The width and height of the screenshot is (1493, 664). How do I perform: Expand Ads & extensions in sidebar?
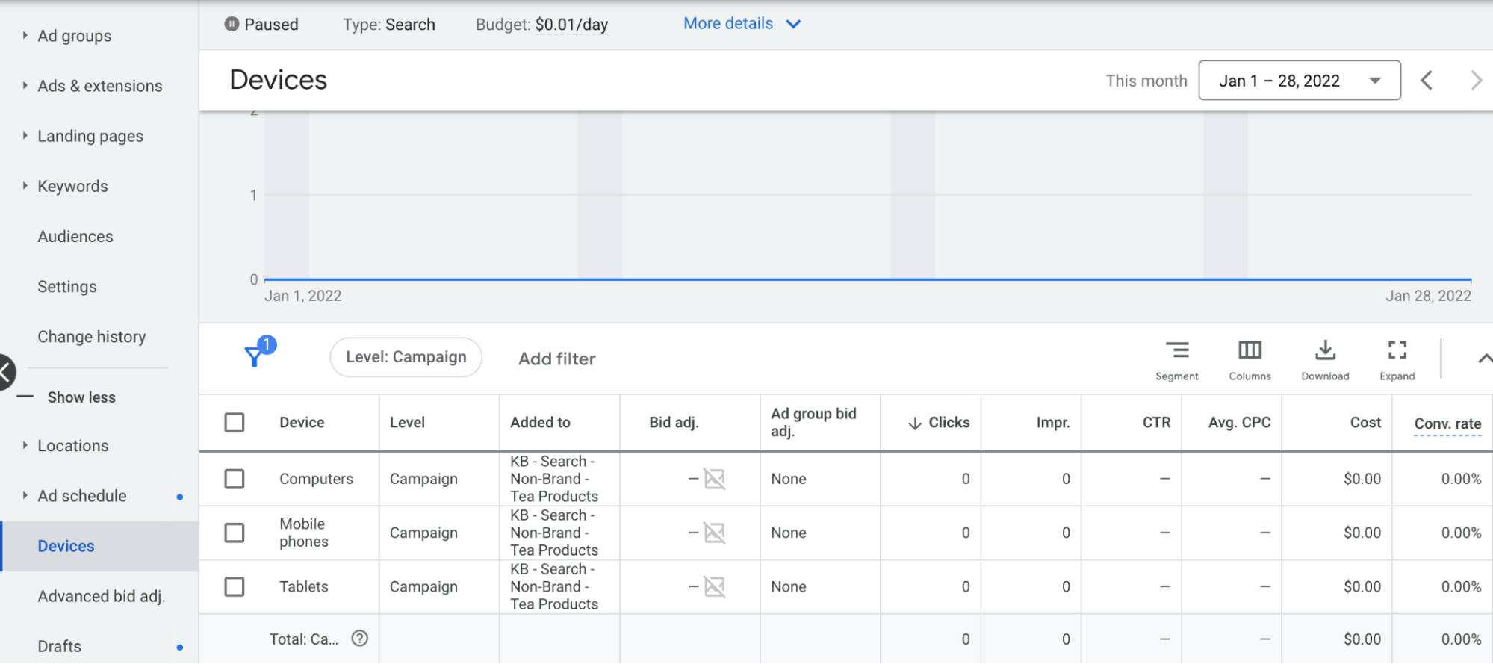point(25,85)
